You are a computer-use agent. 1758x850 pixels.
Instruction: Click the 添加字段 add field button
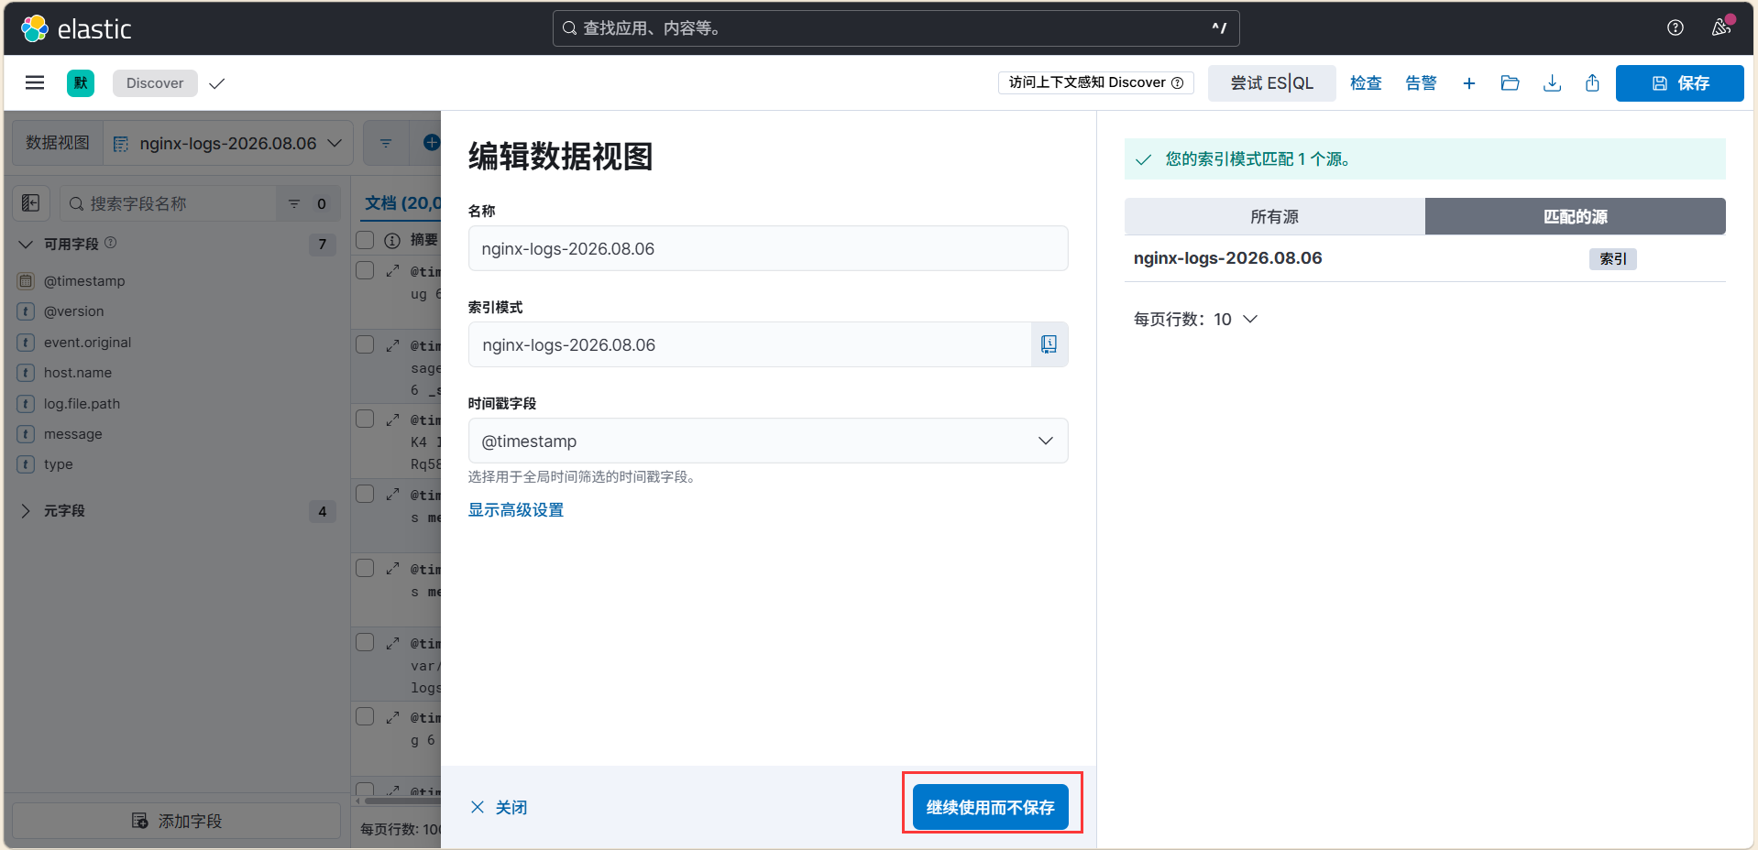point(176,821)
